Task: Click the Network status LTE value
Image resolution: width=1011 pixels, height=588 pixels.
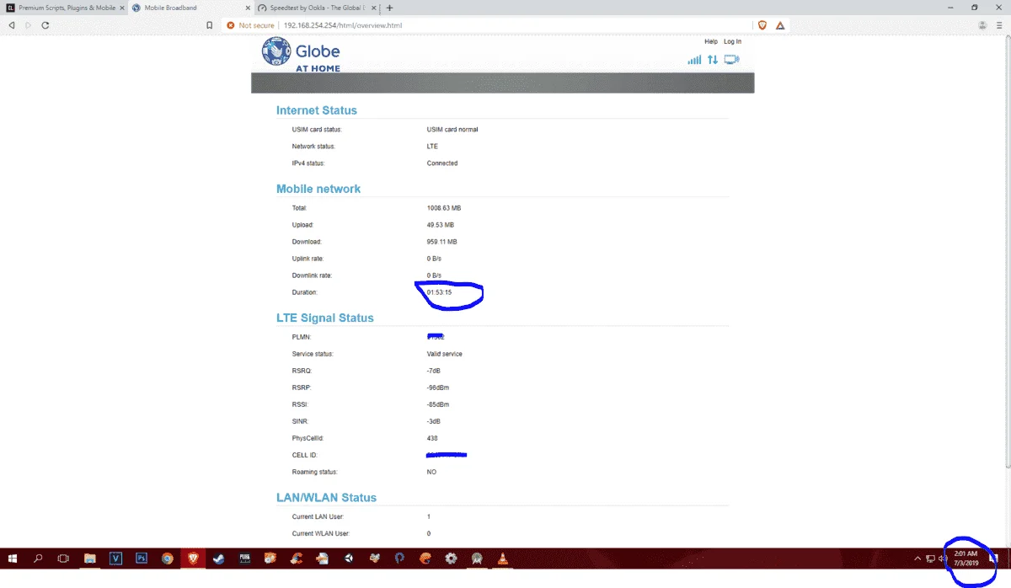Action: click(432, 147)
